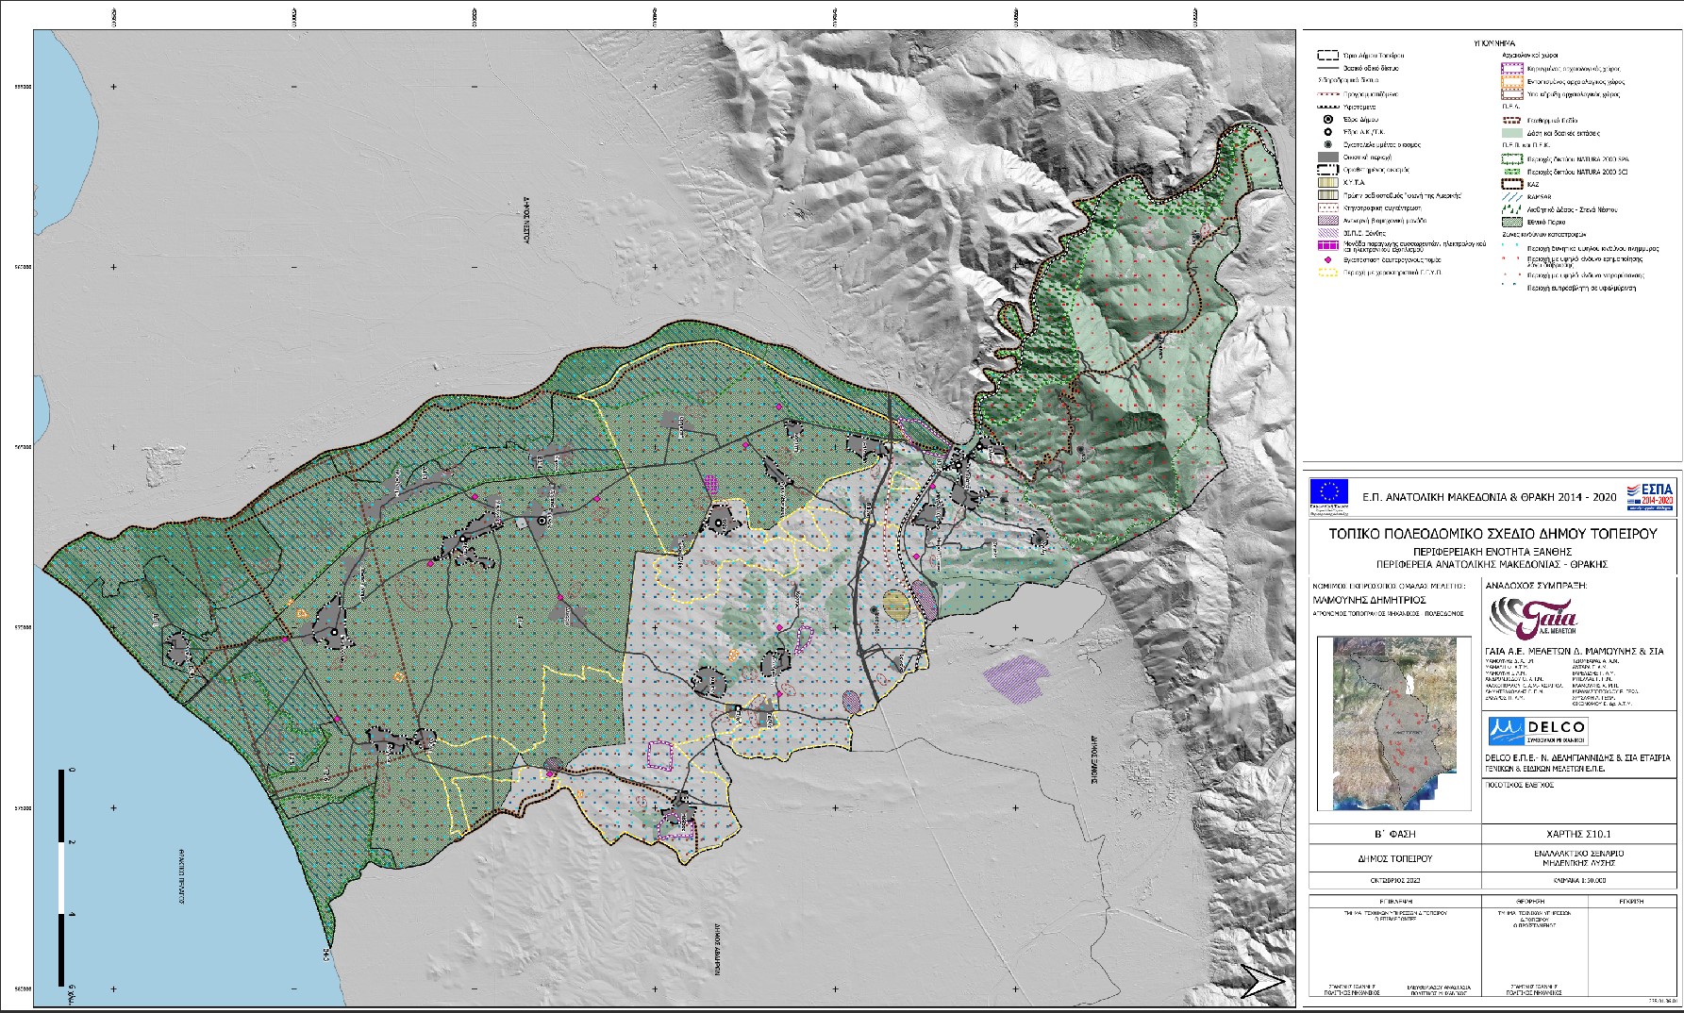Click the ΠΟΣΟΤΙΚΟΣ ΕΛΕΓΧΟΣ label
Screen dimensions: 1684x1013
coord(1519,784)
